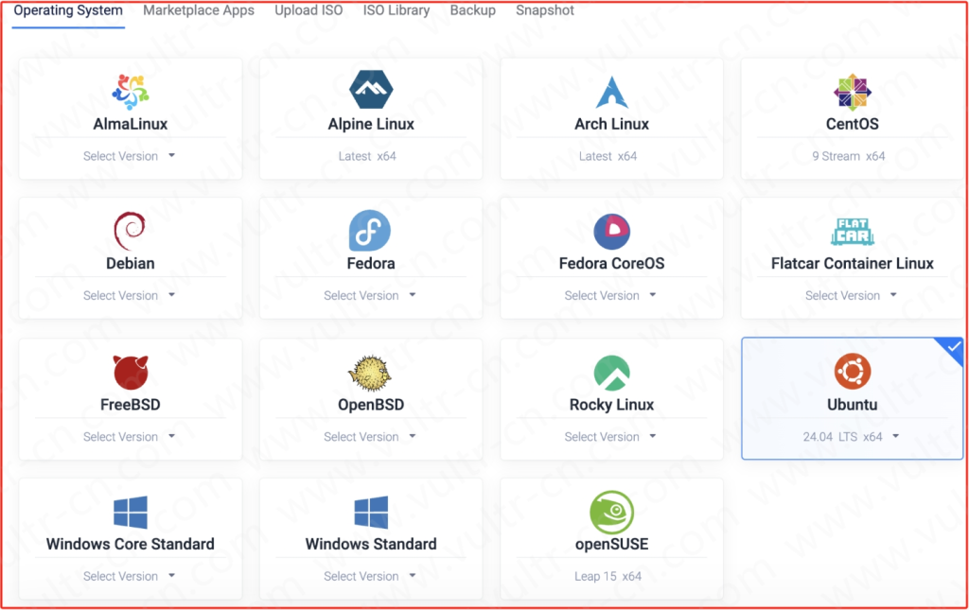Click the Ubuntu name label
Viewport: 969px width, 610px height.
pyautogui.click(x=853, y=405)
